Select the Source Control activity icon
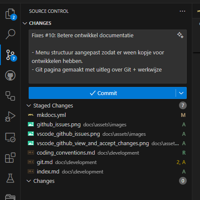 point(10,55)
